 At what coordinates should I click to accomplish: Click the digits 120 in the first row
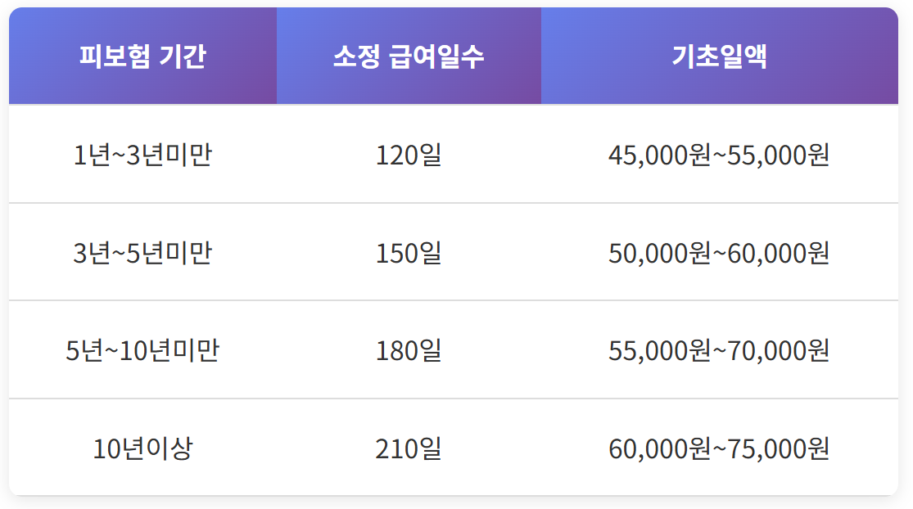(397, 155)
